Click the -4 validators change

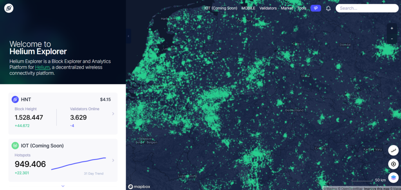point(72,126)
